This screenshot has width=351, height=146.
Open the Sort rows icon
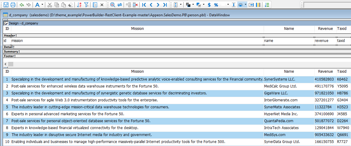coord(79,5)
